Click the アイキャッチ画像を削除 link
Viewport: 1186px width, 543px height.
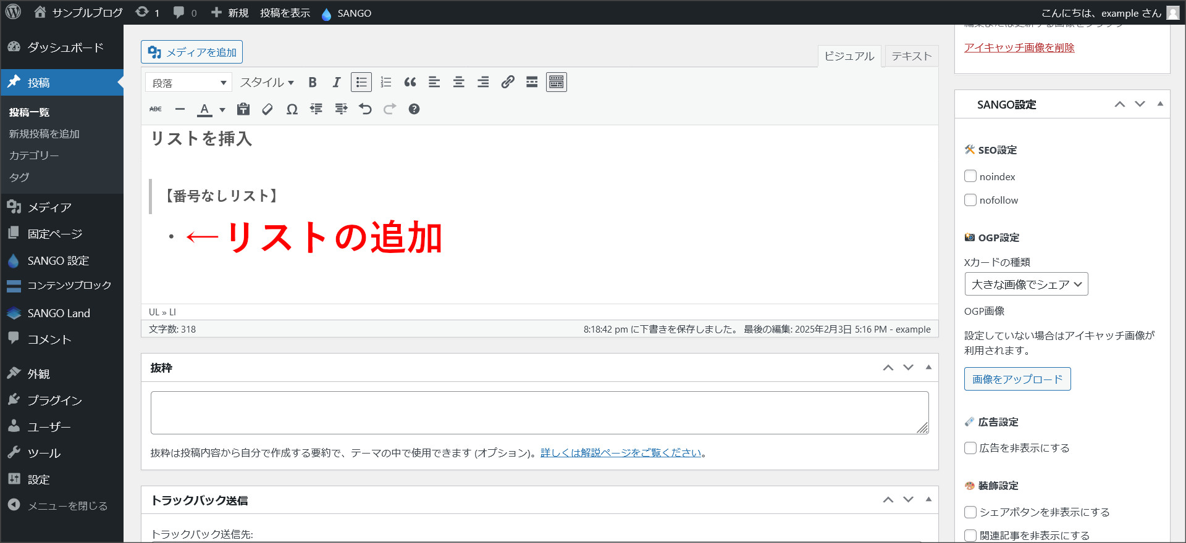point(1019,48)
